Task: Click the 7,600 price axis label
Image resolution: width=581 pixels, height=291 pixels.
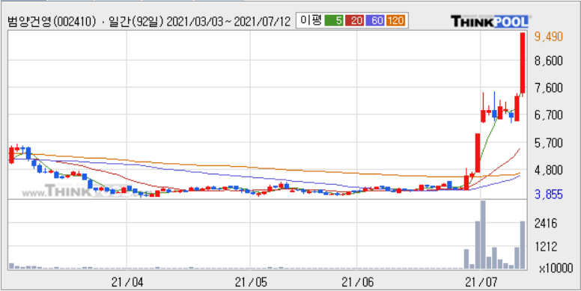Action: tap(549, 88)
